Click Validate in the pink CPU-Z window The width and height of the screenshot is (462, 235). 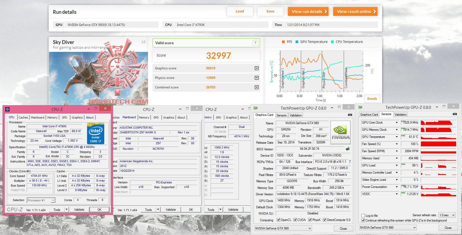click(79, 210)
